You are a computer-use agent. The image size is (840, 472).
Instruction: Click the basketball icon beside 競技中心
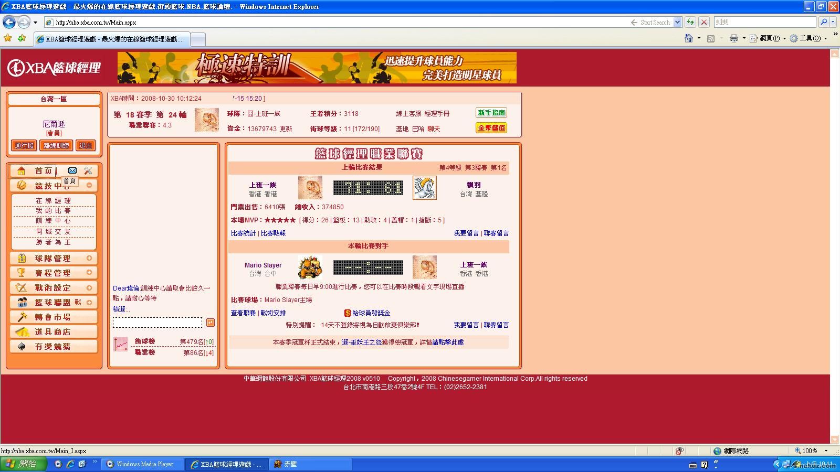click(x=22, y=185)
